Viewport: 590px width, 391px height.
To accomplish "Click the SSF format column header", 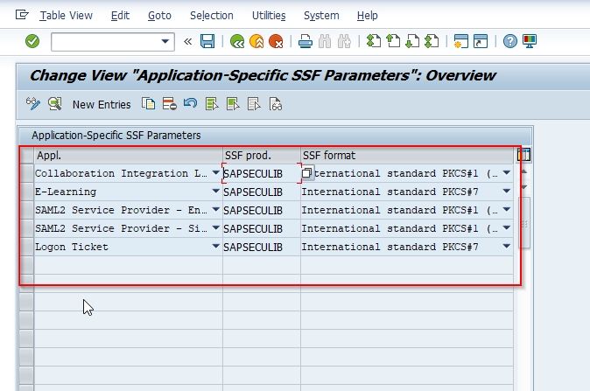I will point(407,156).
